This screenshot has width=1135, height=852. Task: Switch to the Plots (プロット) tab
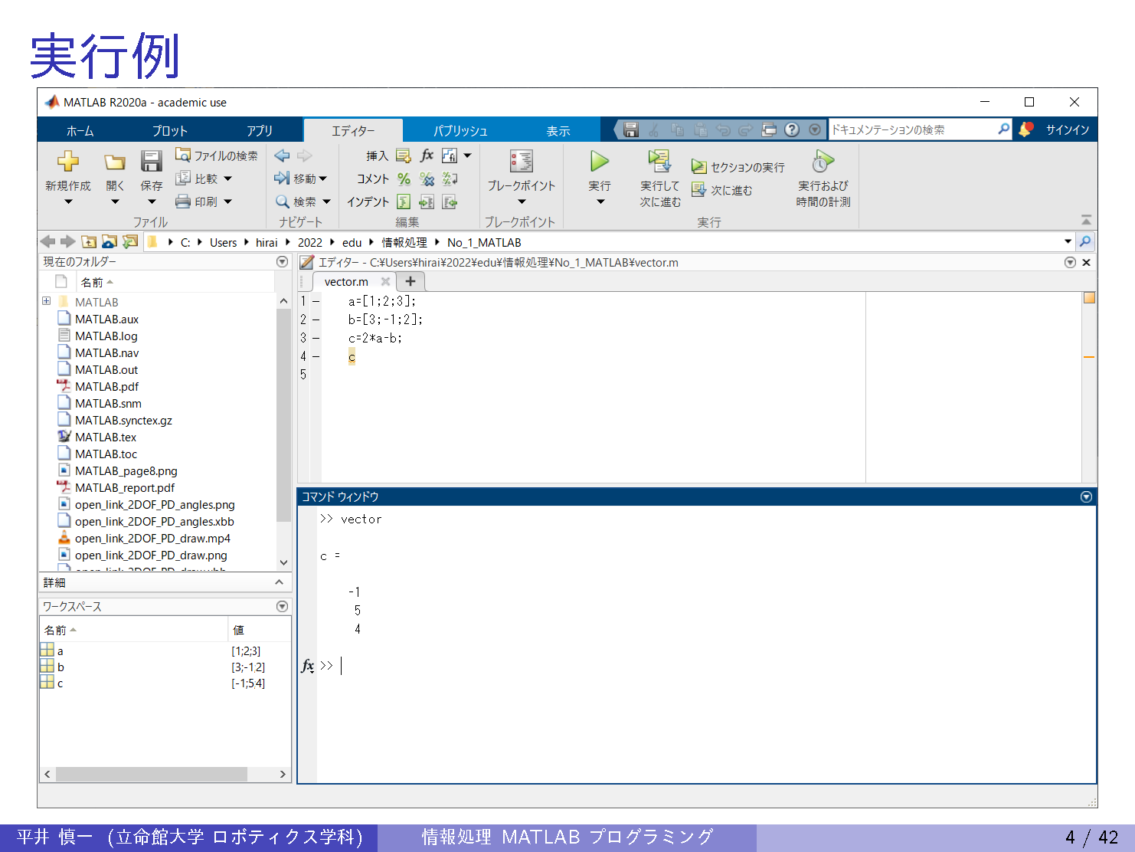click(169, 131)
